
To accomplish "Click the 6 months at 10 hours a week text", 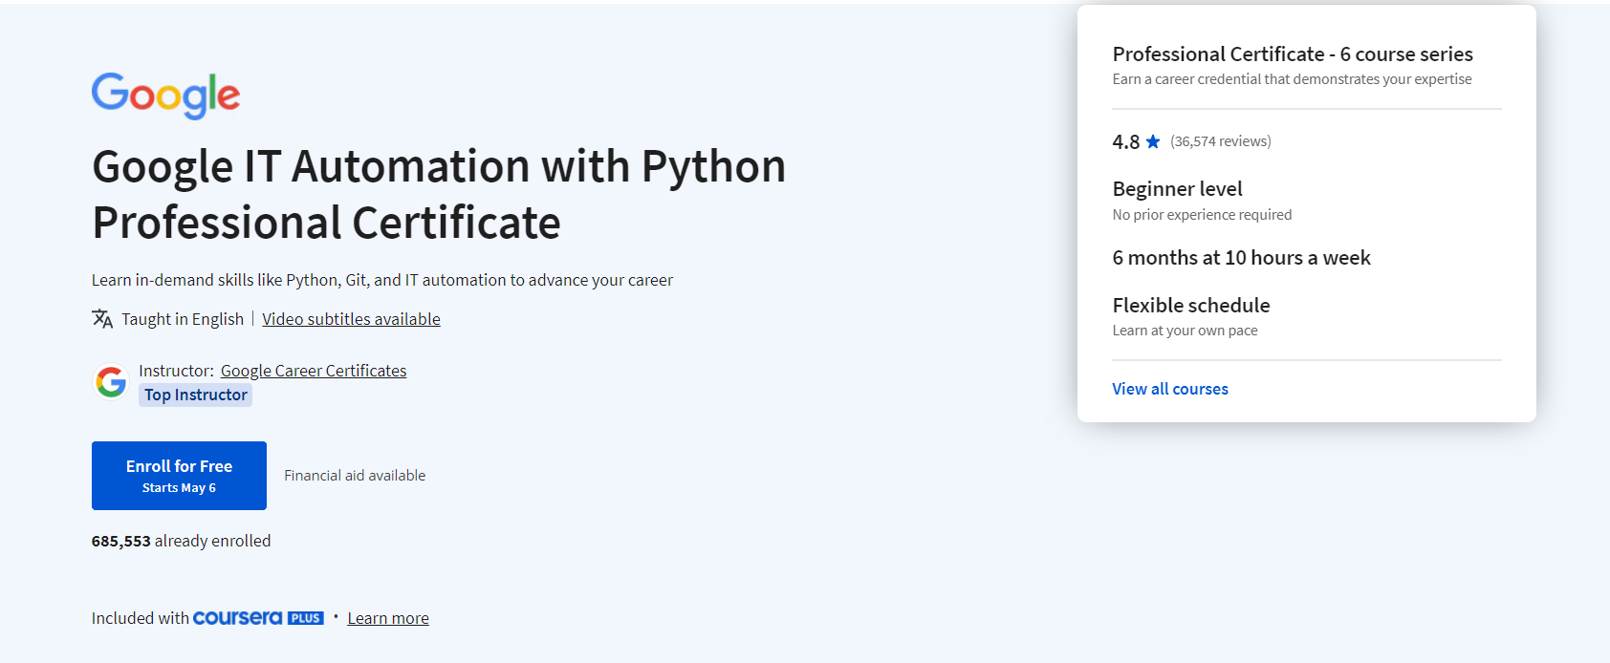I will point(1241,258).
